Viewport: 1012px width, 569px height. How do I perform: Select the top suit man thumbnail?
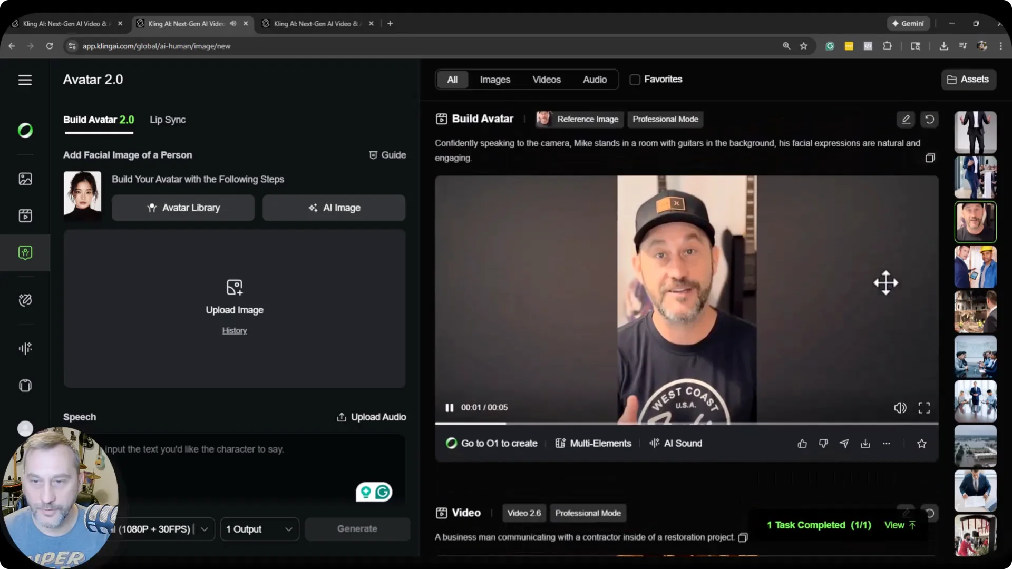pyautogui.click(x=975, y=132)
